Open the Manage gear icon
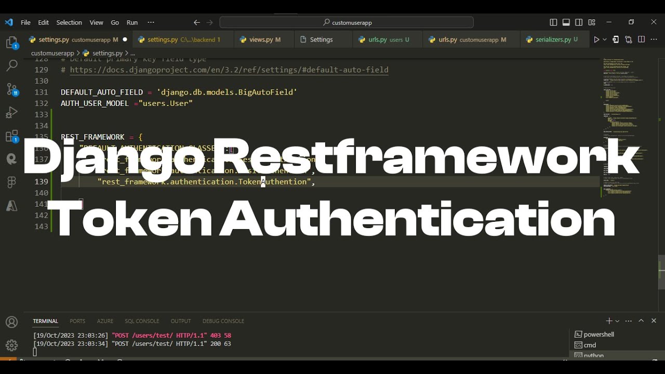 [x=11, y=345]
